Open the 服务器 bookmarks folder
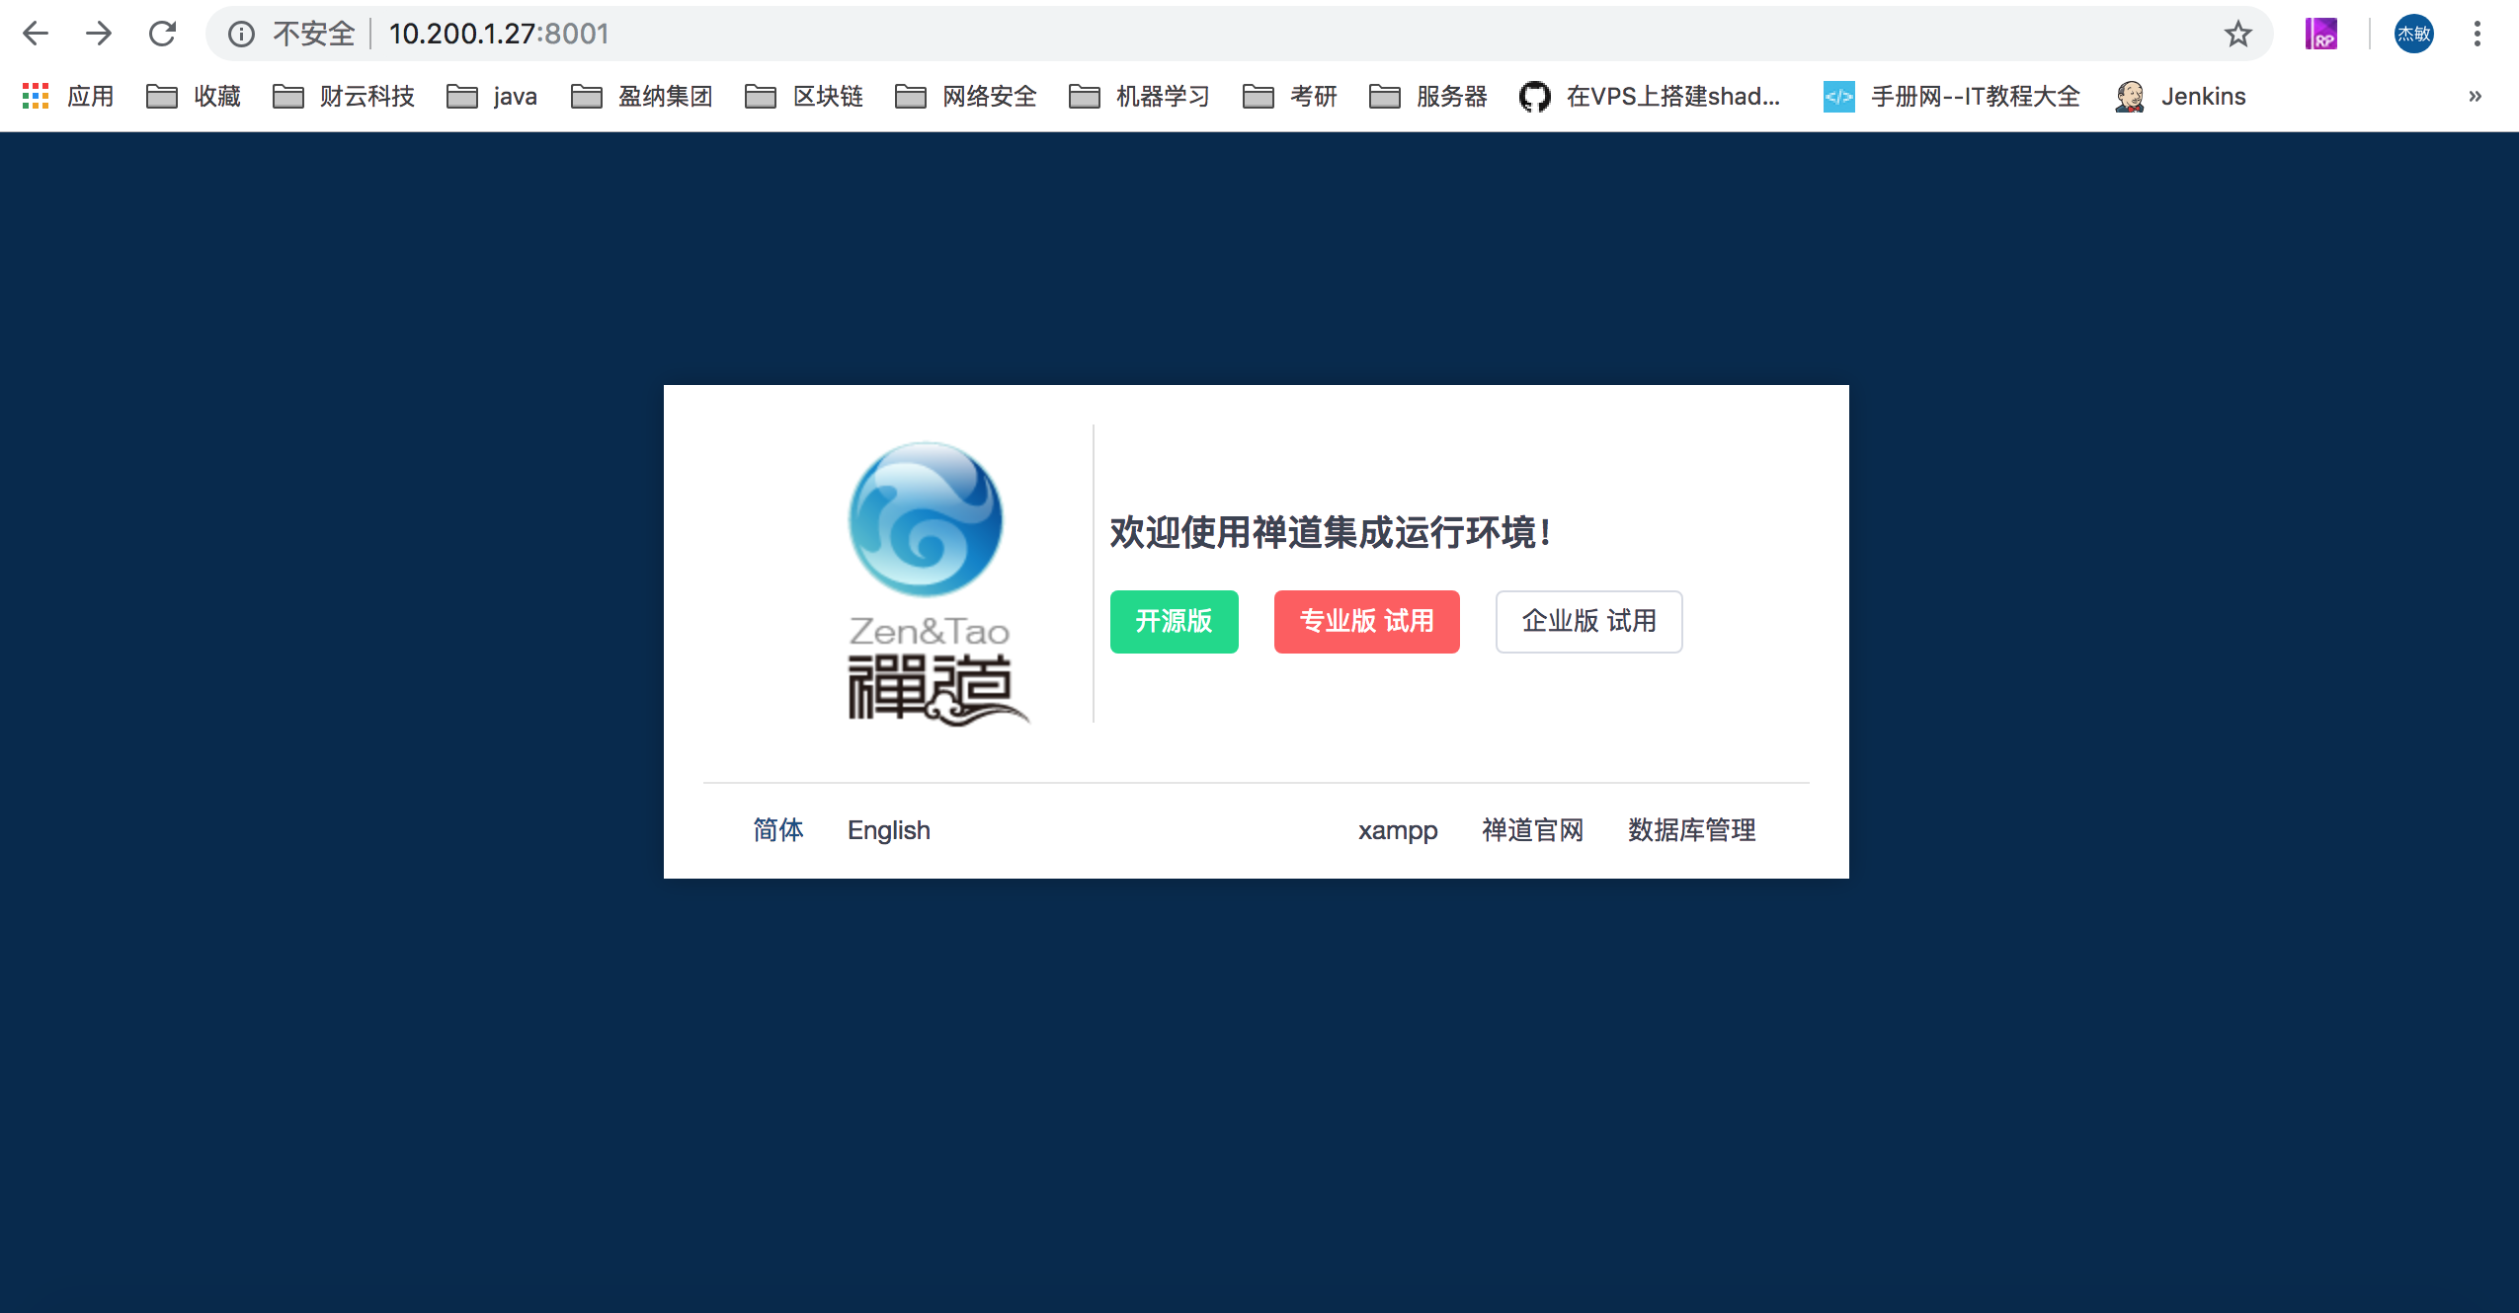This screenshot has height=1313, width=2519. pyautogui.click(x=1428, y=96)
